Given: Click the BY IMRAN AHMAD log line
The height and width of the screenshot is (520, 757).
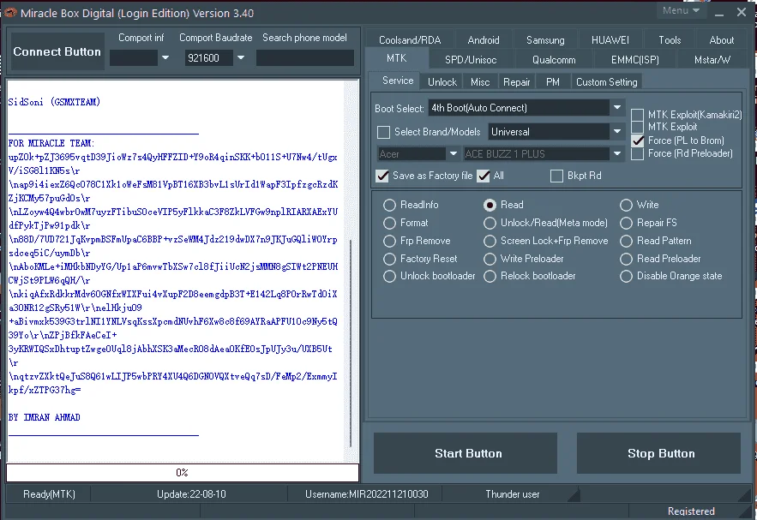Looking at the screenshot, I should 45,418.
